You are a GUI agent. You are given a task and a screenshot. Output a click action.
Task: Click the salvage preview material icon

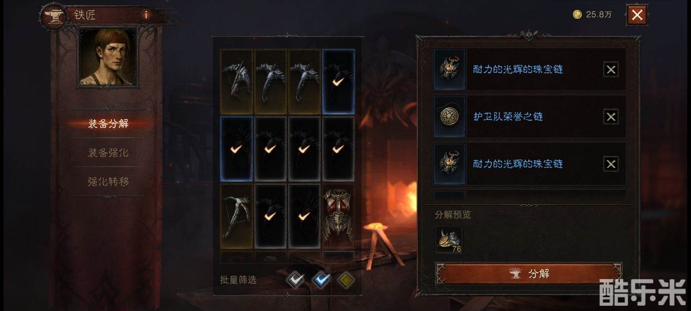point(449,239)
